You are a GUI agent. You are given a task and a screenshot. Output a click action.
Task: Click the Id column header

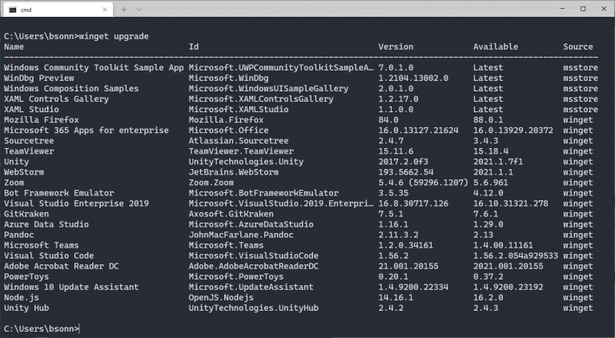[x=194, y=46]
